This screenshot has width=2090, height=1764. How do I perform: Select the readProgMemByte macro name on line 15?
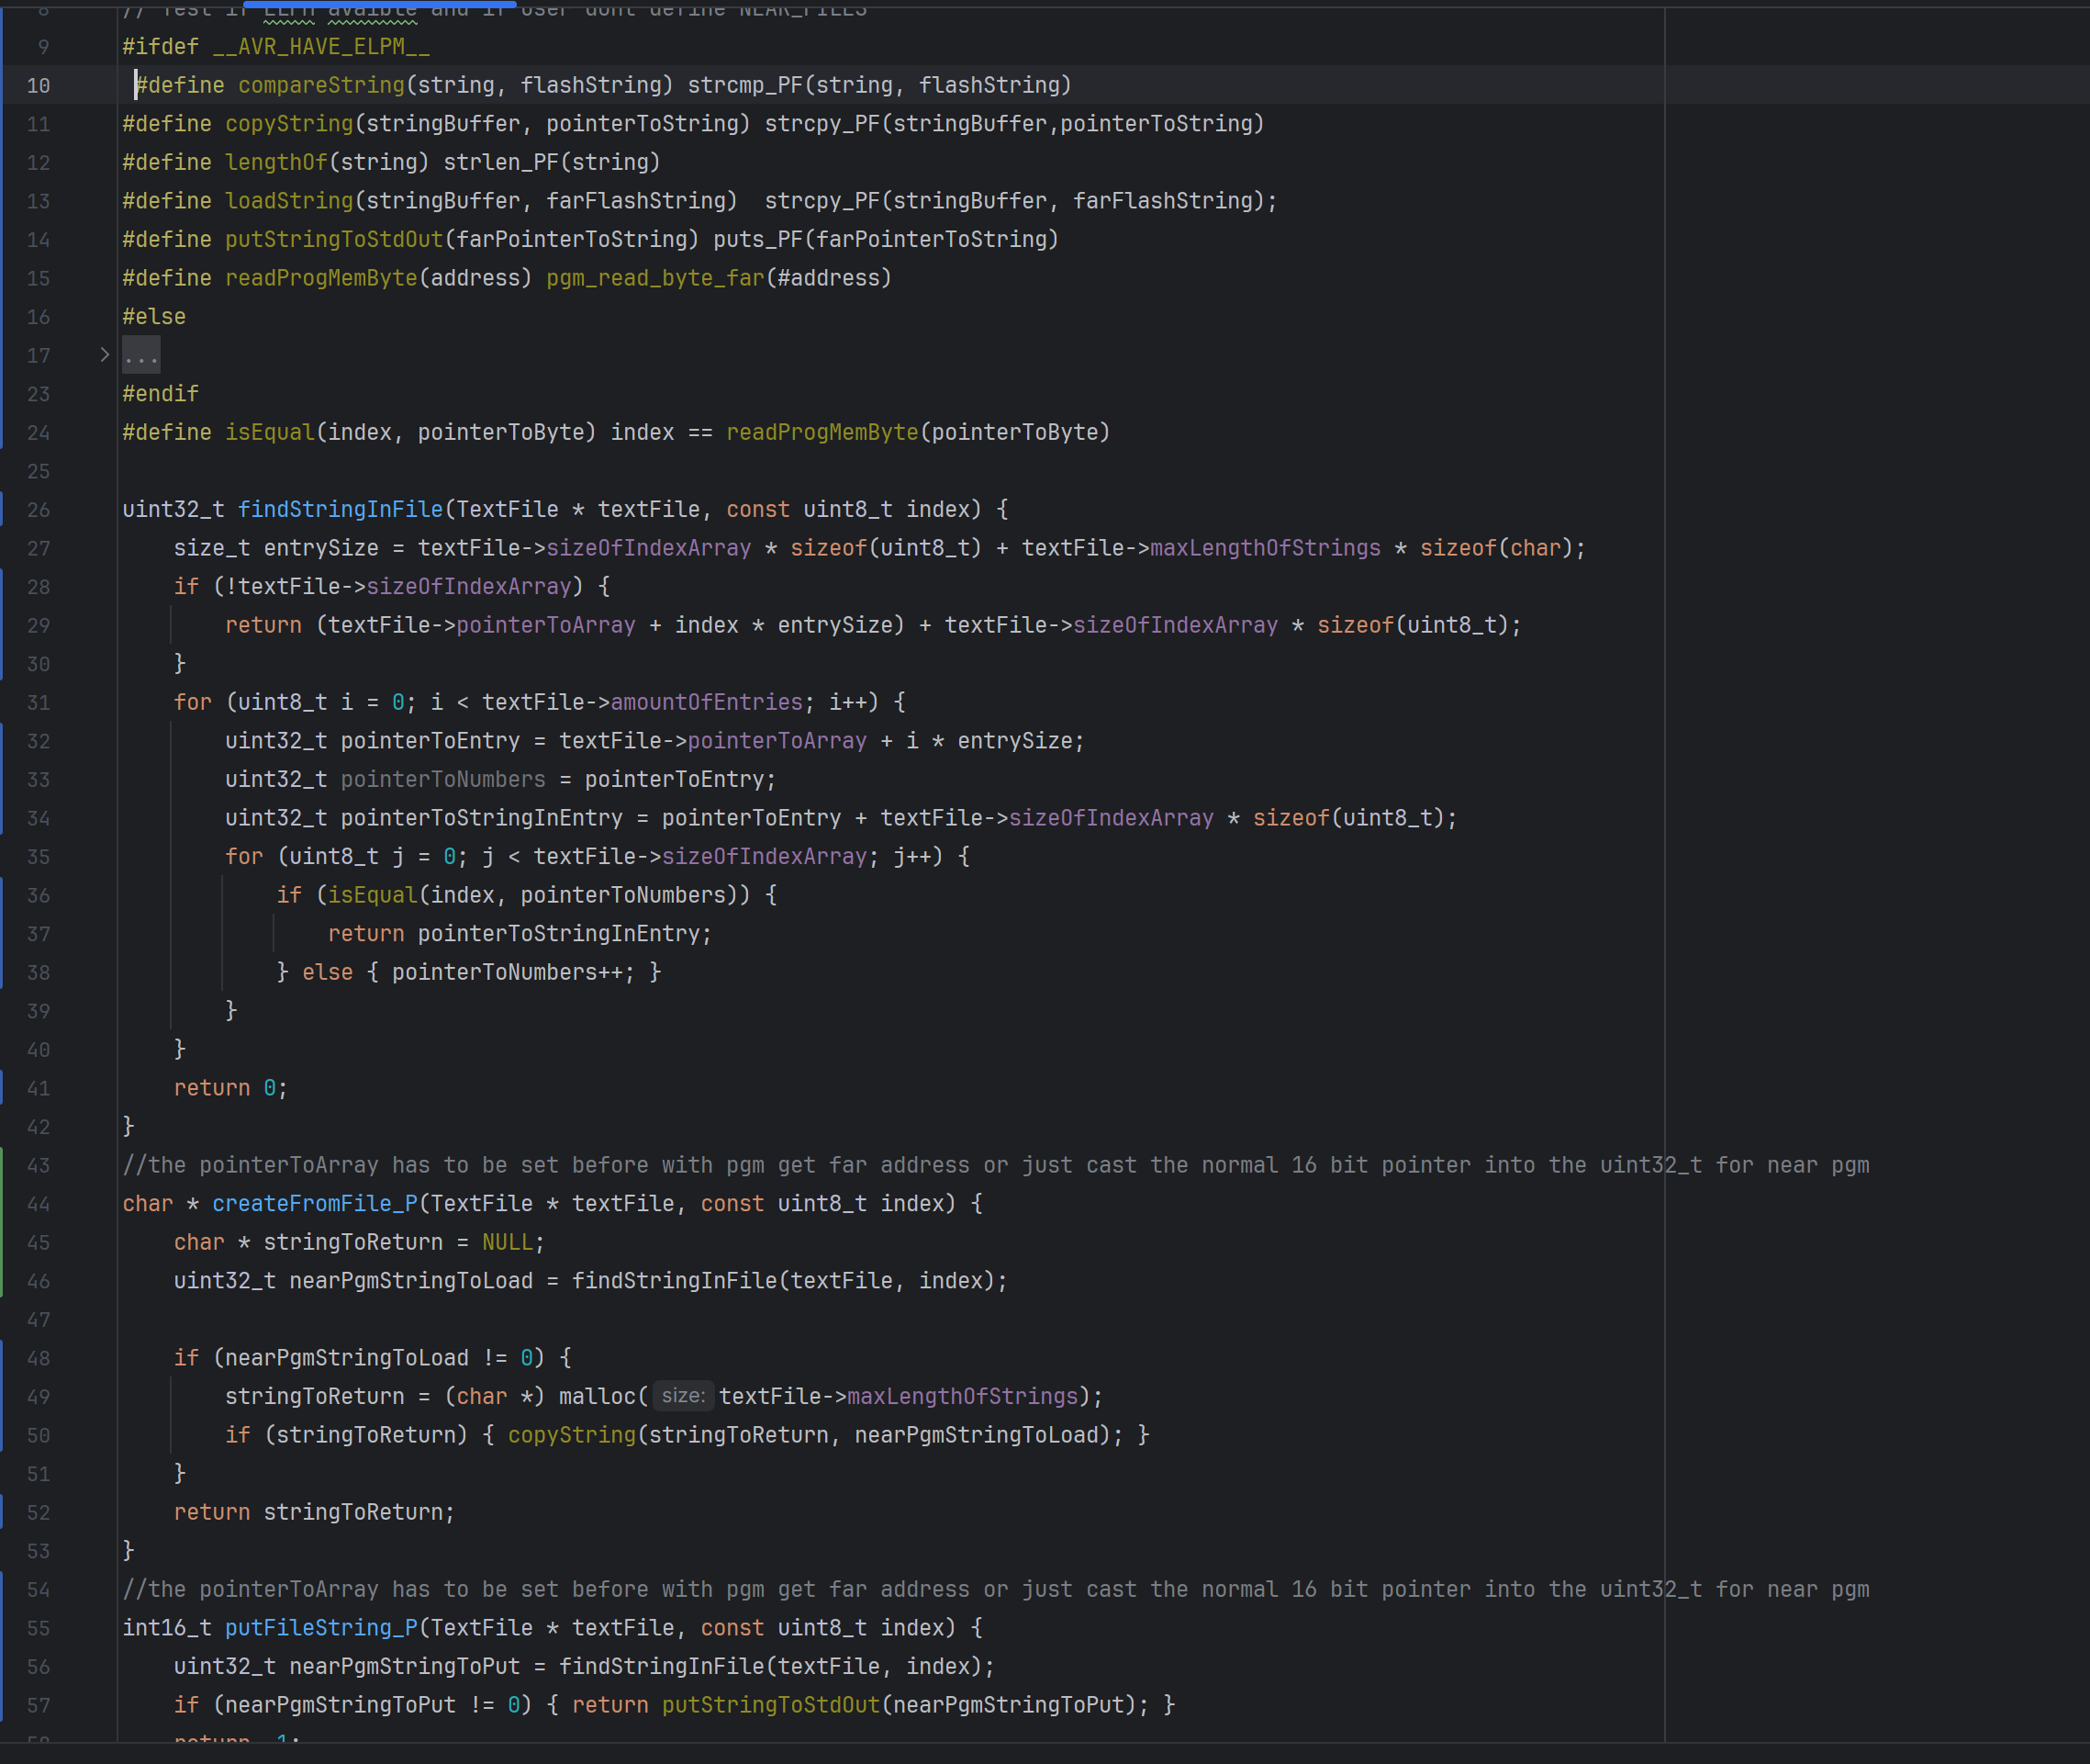321,278
